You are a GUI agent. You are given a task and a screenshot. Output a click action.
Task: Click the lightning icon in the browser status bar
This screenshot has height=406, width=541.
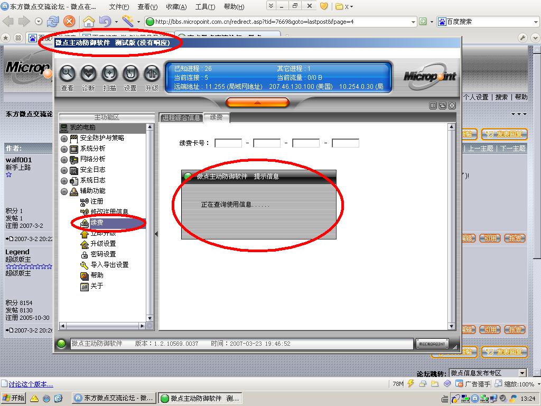pyautogui.click(x=411, y=383)
